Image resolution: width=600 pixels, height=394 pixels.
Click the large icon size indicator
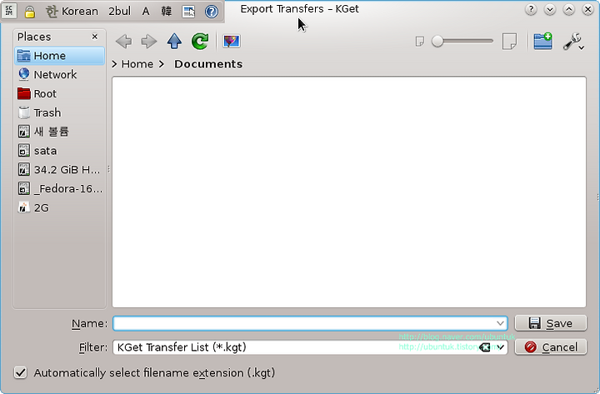(x=509, y=42)
